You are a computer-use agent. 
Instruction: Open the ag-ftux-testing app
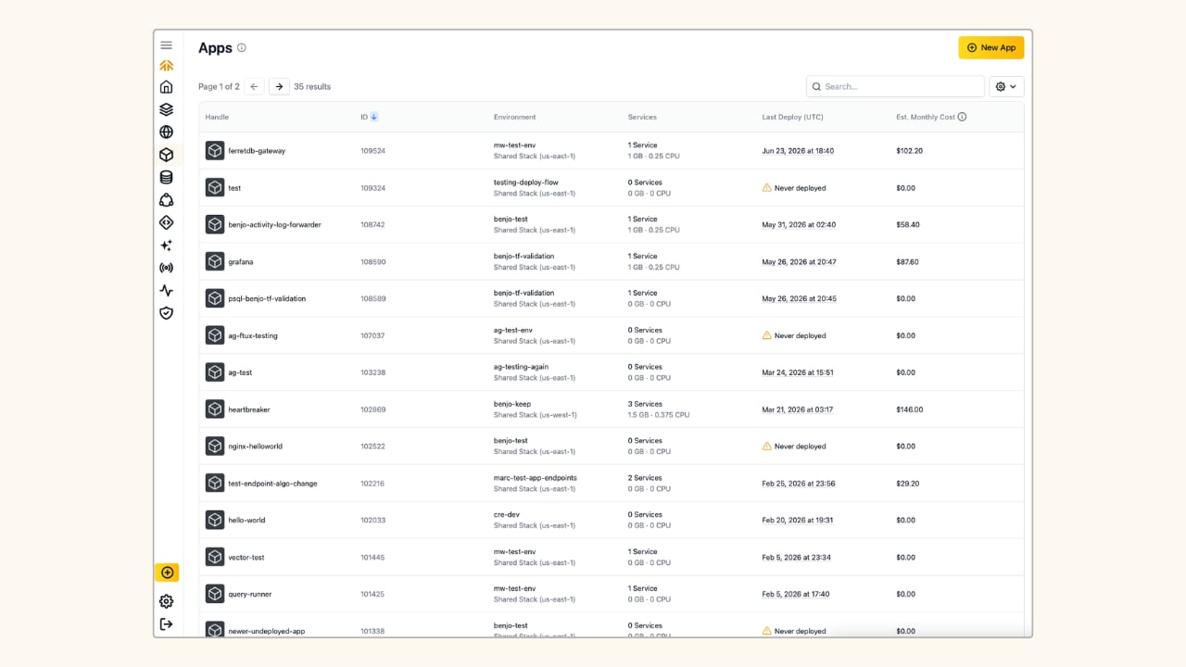tap(253, 335)
